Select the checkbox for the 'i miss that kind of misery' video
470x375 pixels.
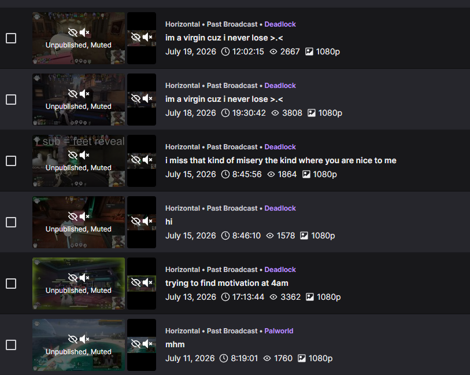pyautogui.click(x=11, y=161)
